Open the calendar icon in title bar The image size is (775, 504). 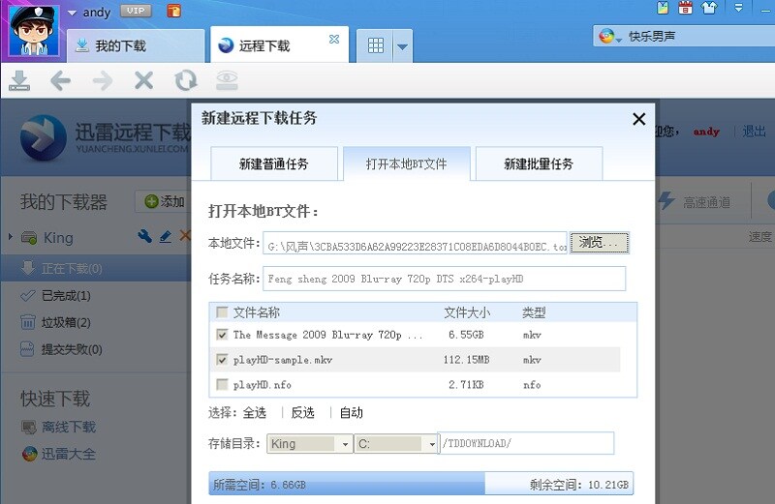click(685, 8)
